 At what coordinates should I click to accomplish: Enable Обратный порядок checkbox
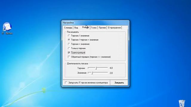(69, 57)
